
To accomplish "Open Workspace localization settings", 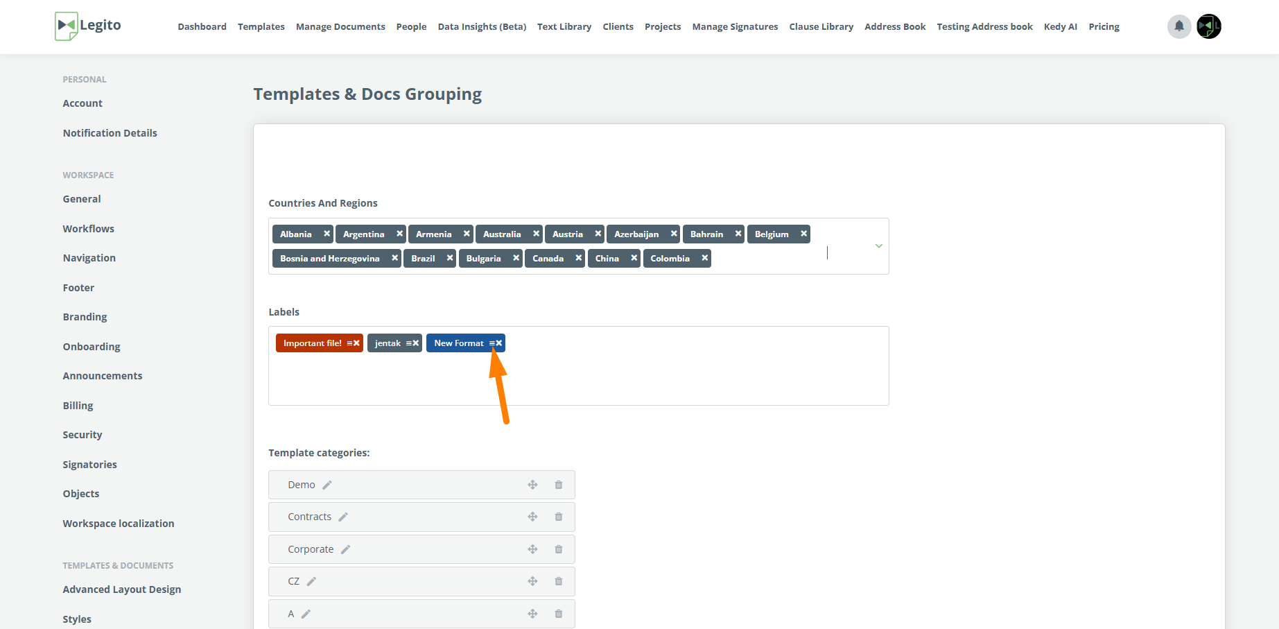I will (x=119, y=524).
